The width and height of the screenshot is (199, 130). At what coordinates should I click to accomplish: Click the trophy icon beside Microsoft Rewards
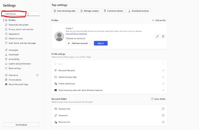55,70
